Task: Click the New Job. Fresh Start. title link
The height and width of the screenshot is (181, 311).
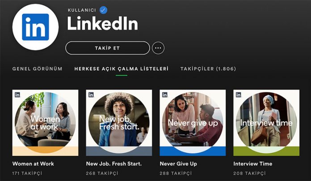Action: pyautogui.click(x=114, y=164)
